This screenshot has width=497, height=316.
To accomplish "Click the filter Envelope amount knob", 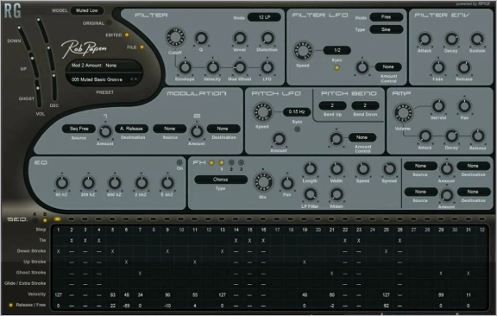I will [185, 67].
